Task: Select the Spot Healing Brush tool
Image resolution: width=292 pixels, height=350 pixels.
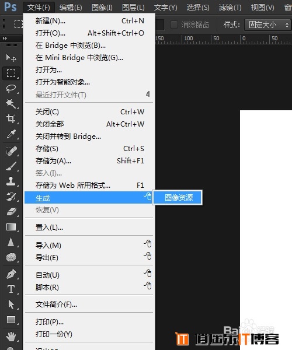Action: coord(11,151)
